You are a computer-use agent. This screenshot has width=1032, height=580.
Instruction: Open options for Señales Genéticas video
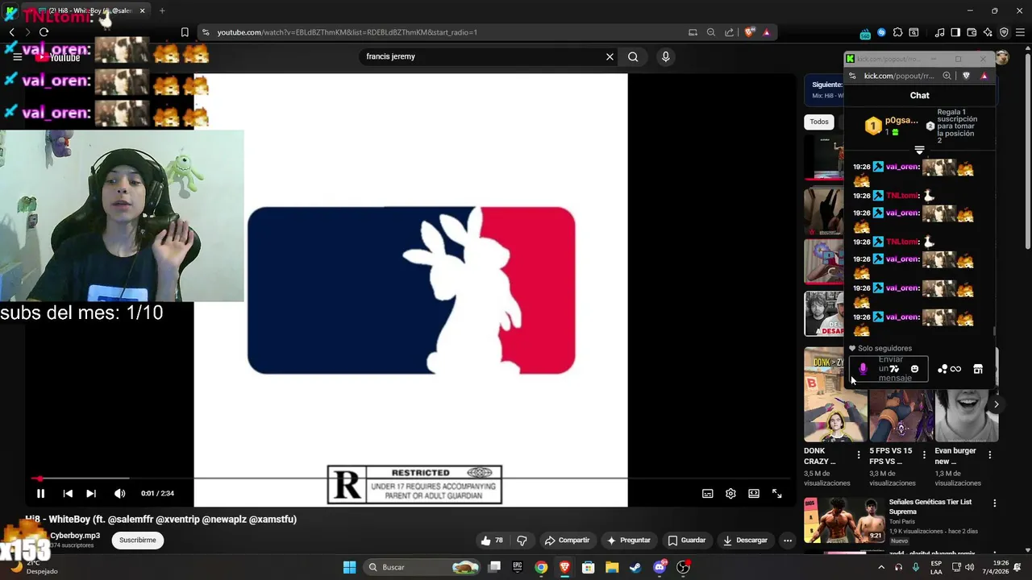pos(995,503)
